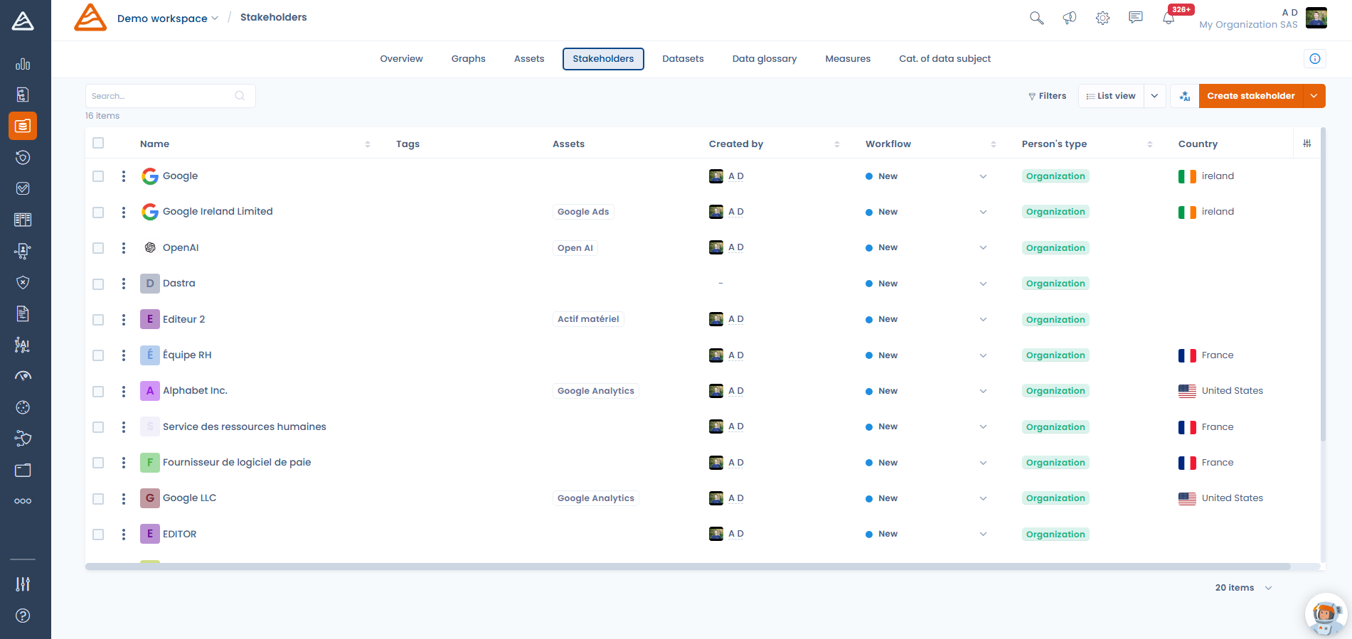Image resolution: width=1352 pixels, height=639 pixels.
Task: Click the United States cell in Alphabet row
Action: 1220,391
